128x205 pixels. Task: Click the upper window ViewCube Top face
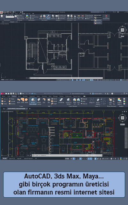click(x=122, y=30)
